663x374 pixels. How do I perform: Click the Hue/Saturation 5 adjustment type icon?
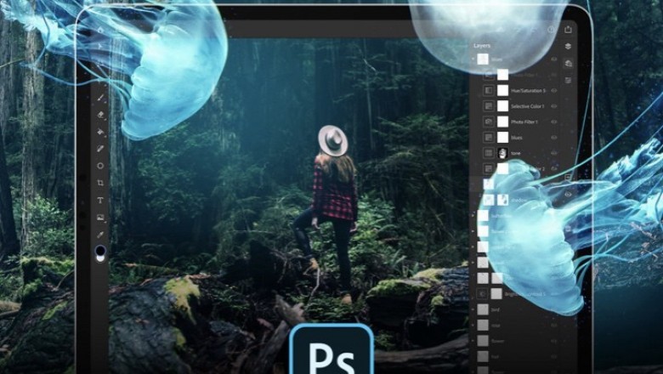pyautogui.click(x=489, y=90)
